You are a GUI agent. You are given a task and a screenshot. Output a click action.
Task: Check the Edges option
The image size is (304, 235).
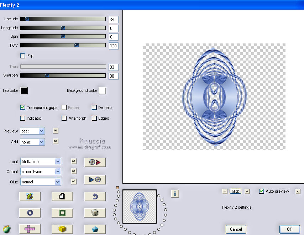click(x=94, y=118)
